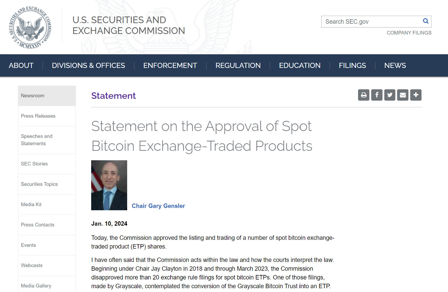Click the Search SEC.gov input field

pyautogui.click(x=371, y=21)
